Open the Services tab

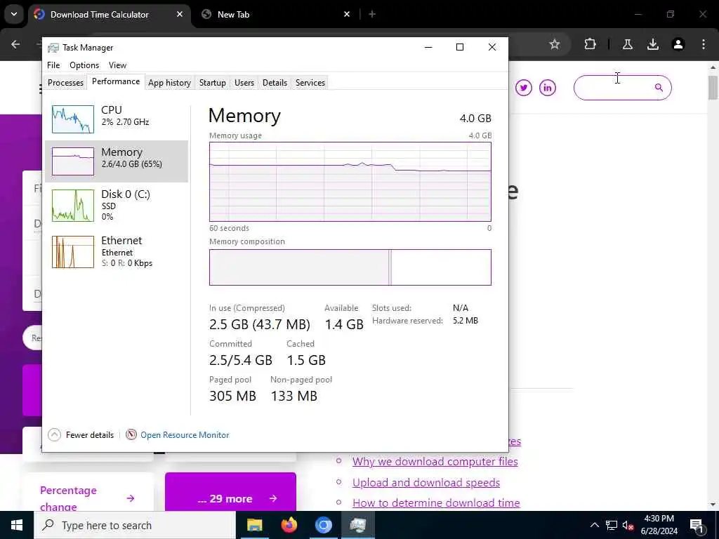tap(310, 83)
